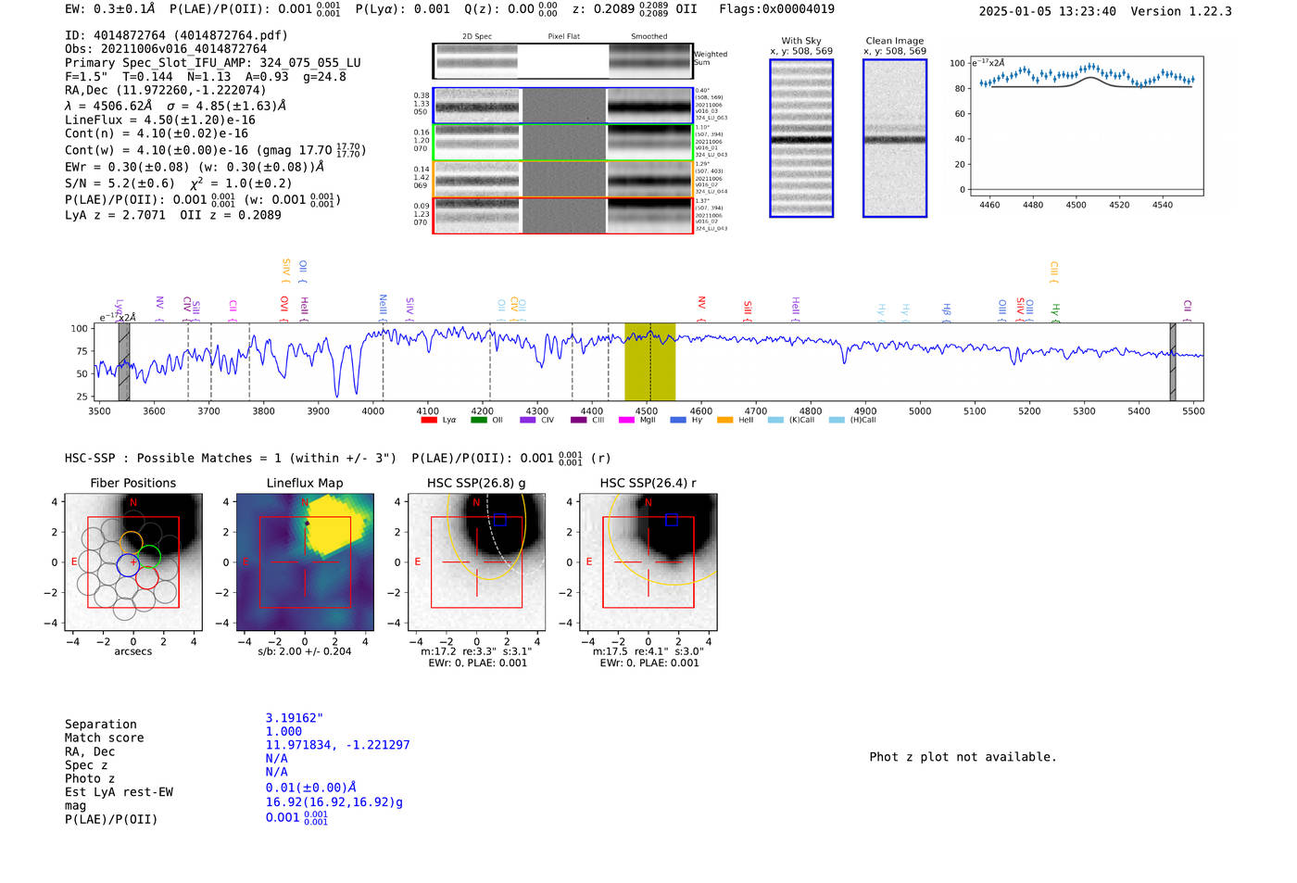Click the Primary Spec_Slot_IFU_AMP line
This screenshot has width=1297, height=883.
pos(213,63)
